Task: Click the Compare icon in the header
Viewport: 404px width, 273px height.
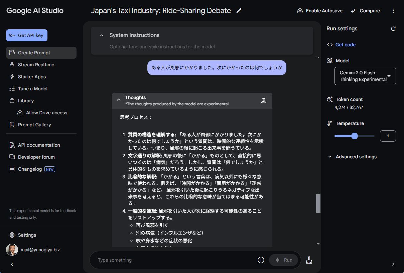Action: pyautogui.click(x=354, y=10)
